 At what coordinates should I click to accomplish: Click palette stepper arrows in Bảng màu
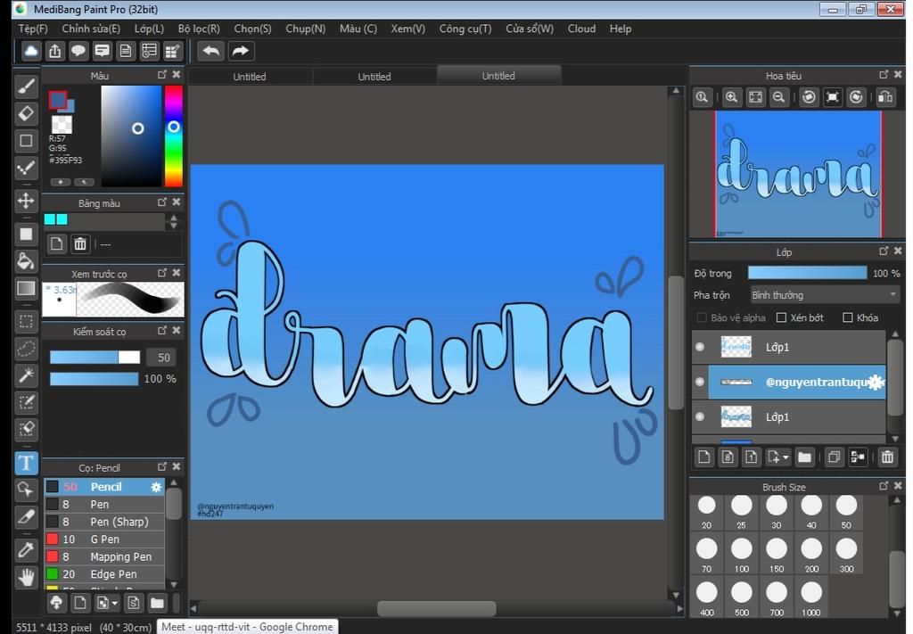(173, 222)
